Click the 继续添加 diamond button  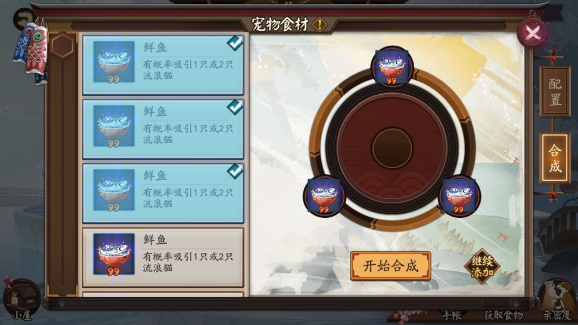[x=482, y=266]
